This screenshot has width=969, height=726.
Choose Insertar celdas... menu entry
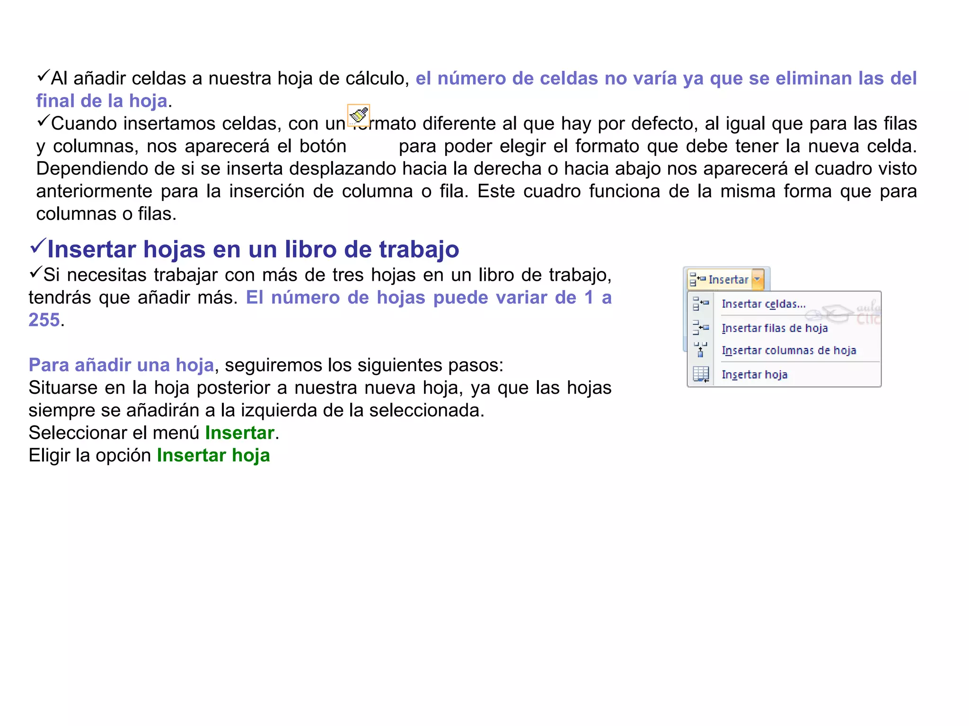tap(763, 304)
